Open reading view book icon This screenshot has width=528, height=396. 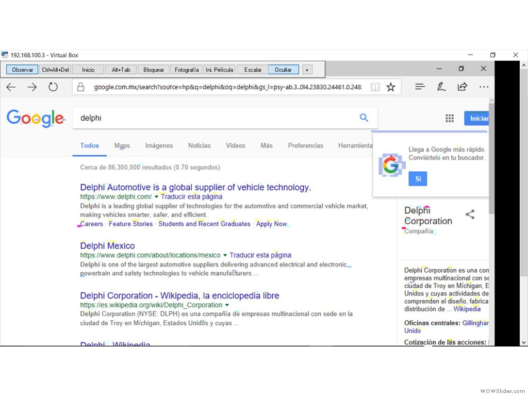(x=375, y=87)
